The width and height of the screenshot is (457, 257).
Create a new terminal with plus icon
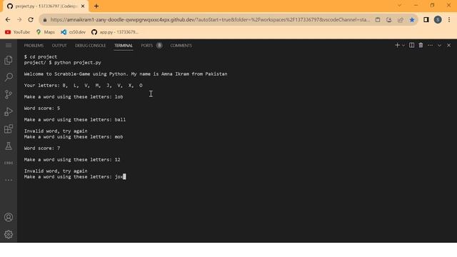click(x=397, y=45)
